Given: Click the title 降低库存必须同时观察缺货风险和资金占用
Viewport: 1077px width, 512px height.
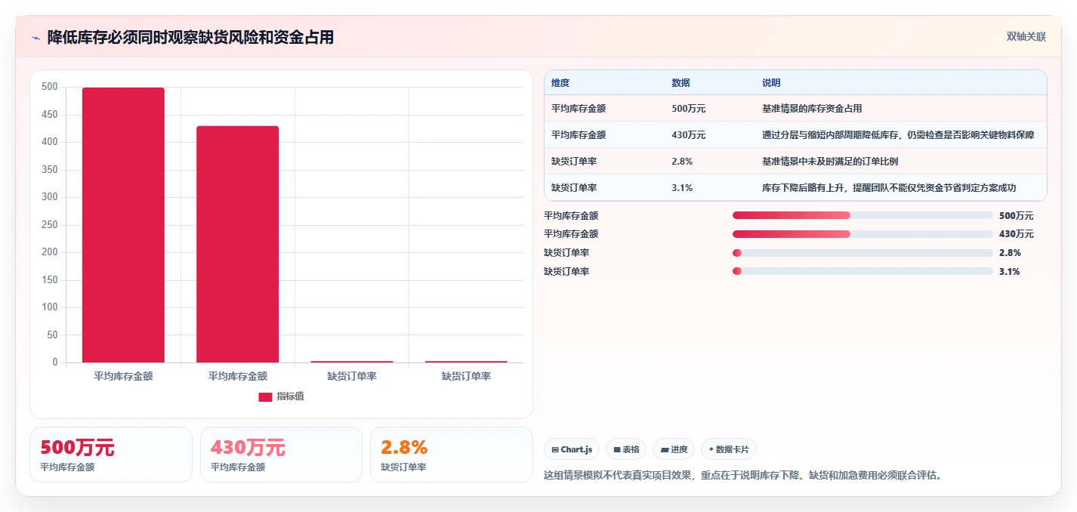Looking at the screenshot, I should pyautogui.click(x=190, y=37).
